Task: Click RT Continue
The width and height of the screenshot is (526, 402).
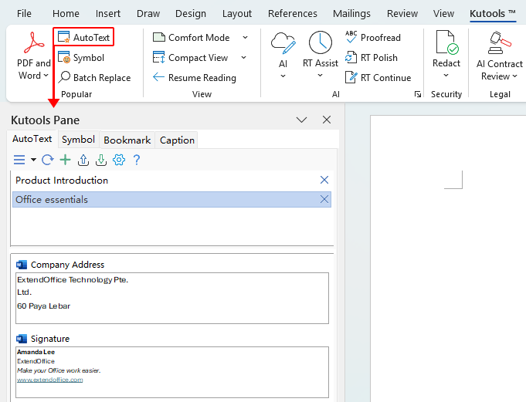Action: [x=378, y=78]
